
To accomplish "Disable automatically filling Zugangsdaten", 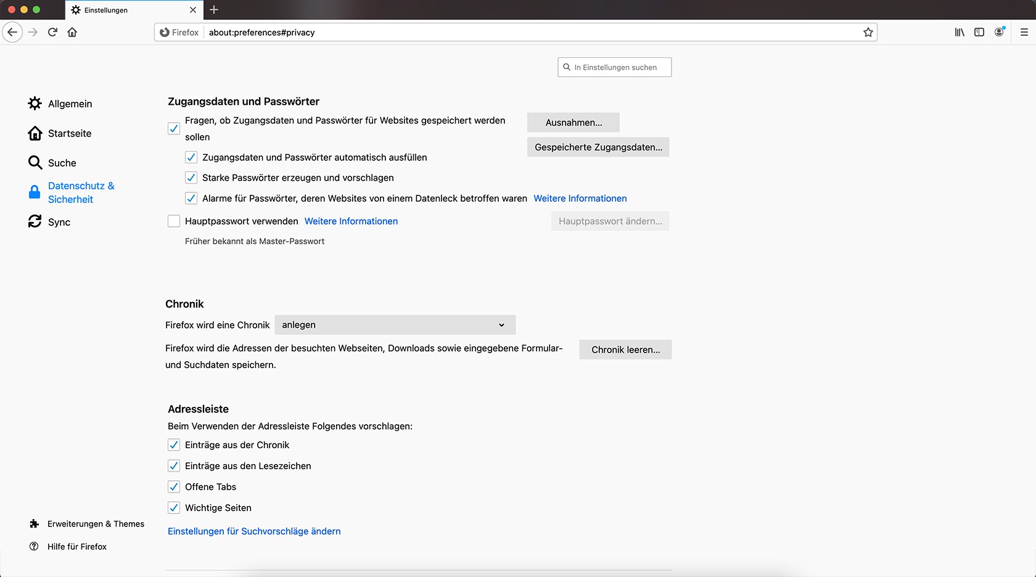I will pos(191,157).
